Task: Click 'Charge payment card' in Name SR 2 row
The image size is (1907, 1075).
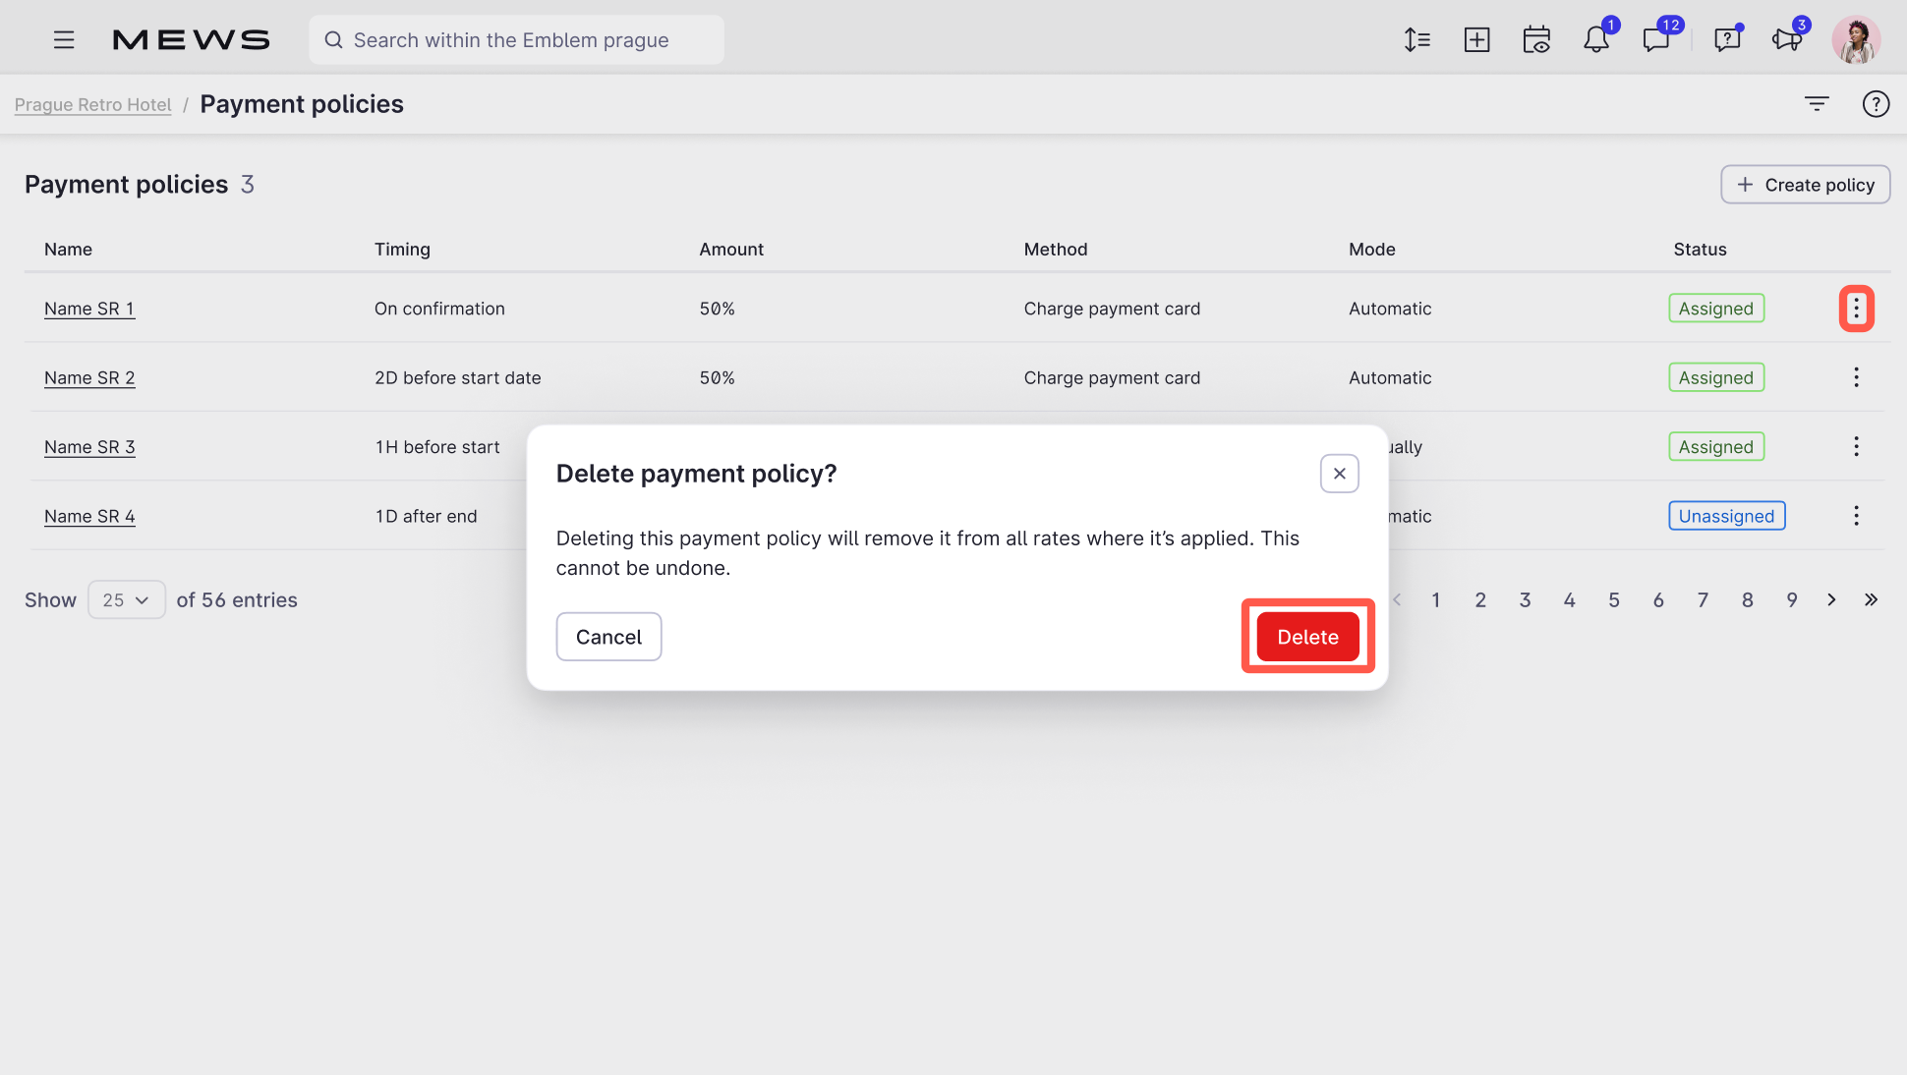Action: [x=1112, y=377]
